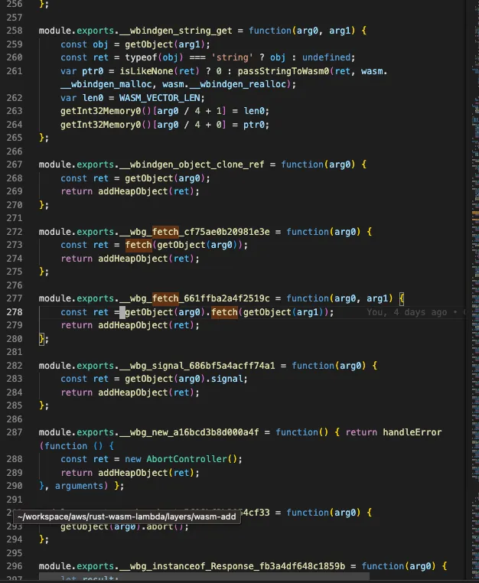Click getInt32Memory0 call on line 263

(100, 111)
